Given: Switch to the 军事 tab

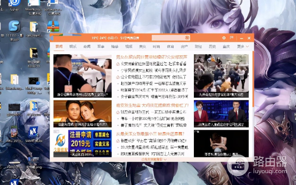Looking at the screenshot, I should [x=101, y=46].
